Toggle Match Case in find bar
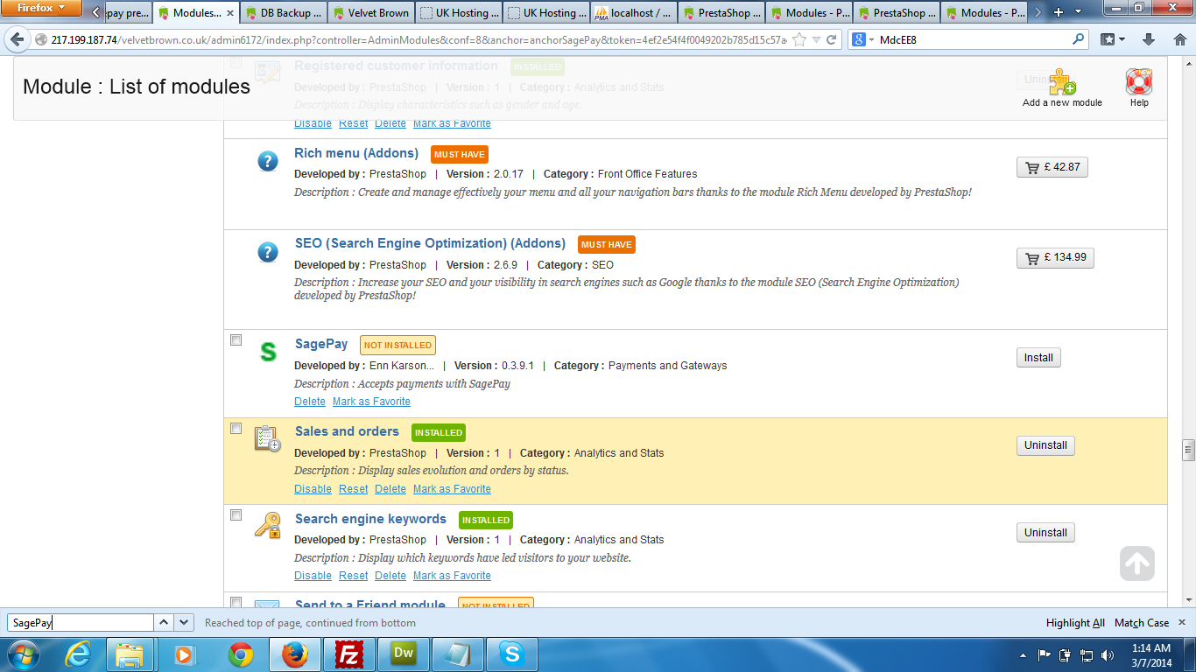 click(x=1142, y=623)
